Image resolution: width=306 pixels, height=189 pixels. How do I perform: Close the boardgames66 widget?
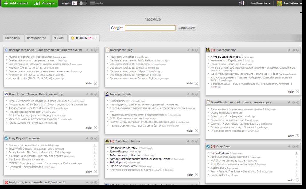click(196, 94)
